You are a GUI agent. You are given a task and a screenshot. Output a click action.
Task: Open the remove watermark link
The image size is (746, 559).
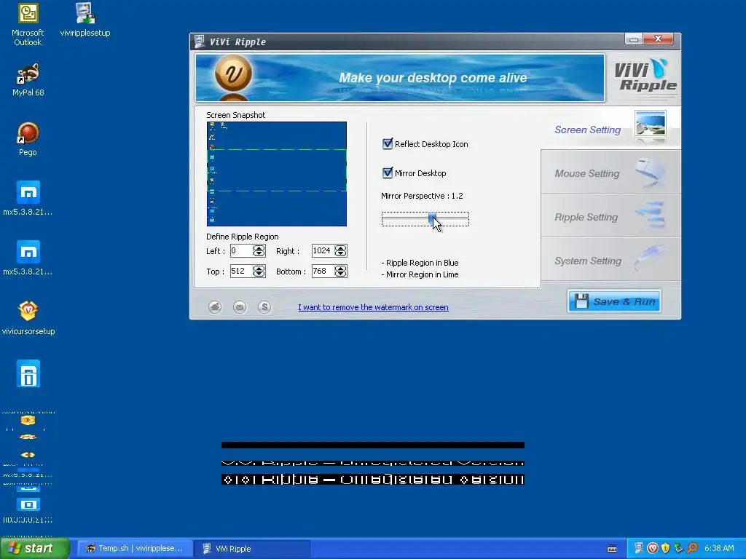[x=373, y=307]
